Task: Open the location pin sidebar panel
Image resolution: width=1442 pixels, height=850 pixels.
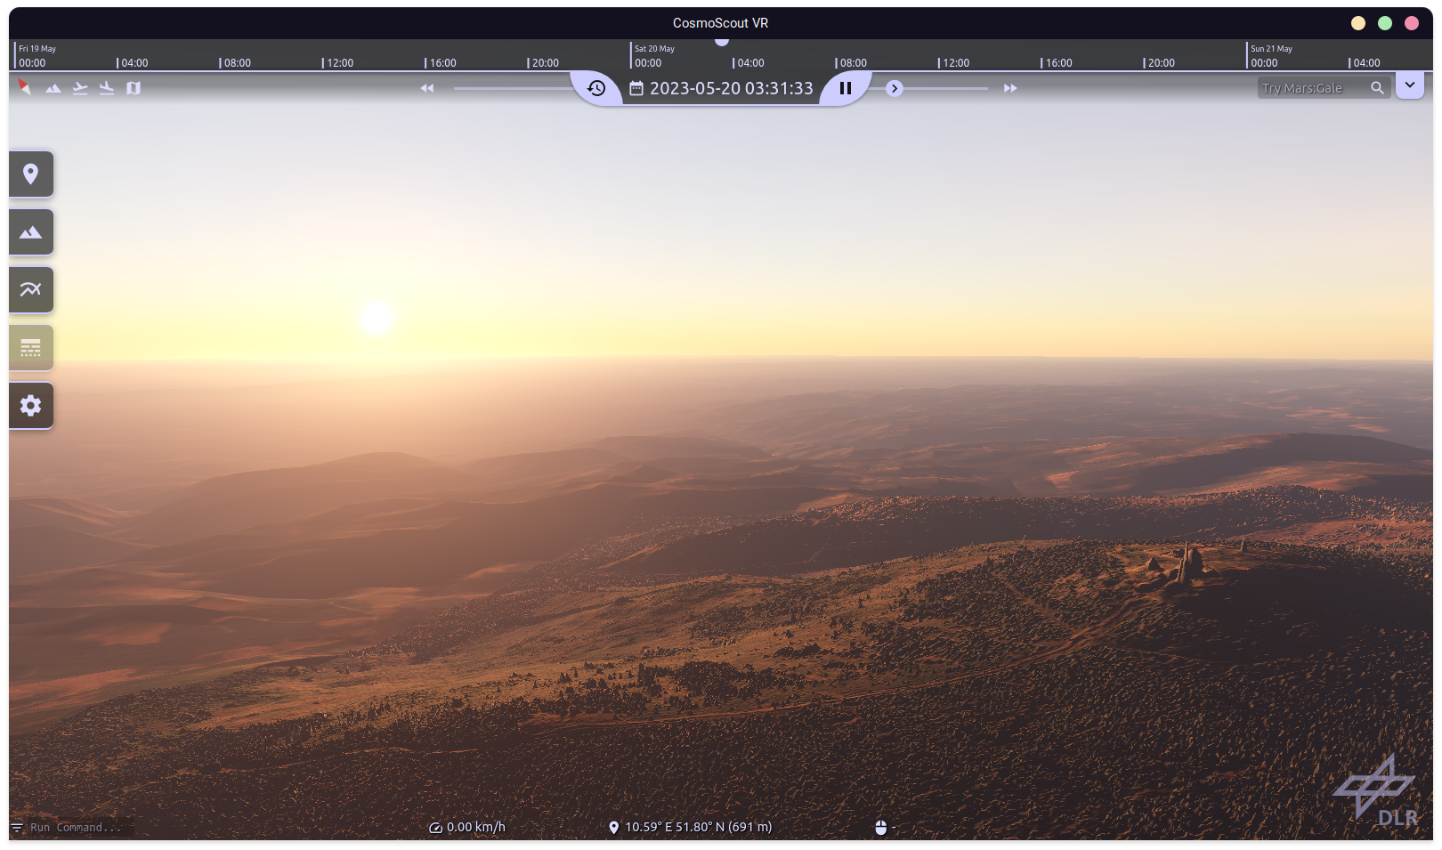Action: (31, 174)
